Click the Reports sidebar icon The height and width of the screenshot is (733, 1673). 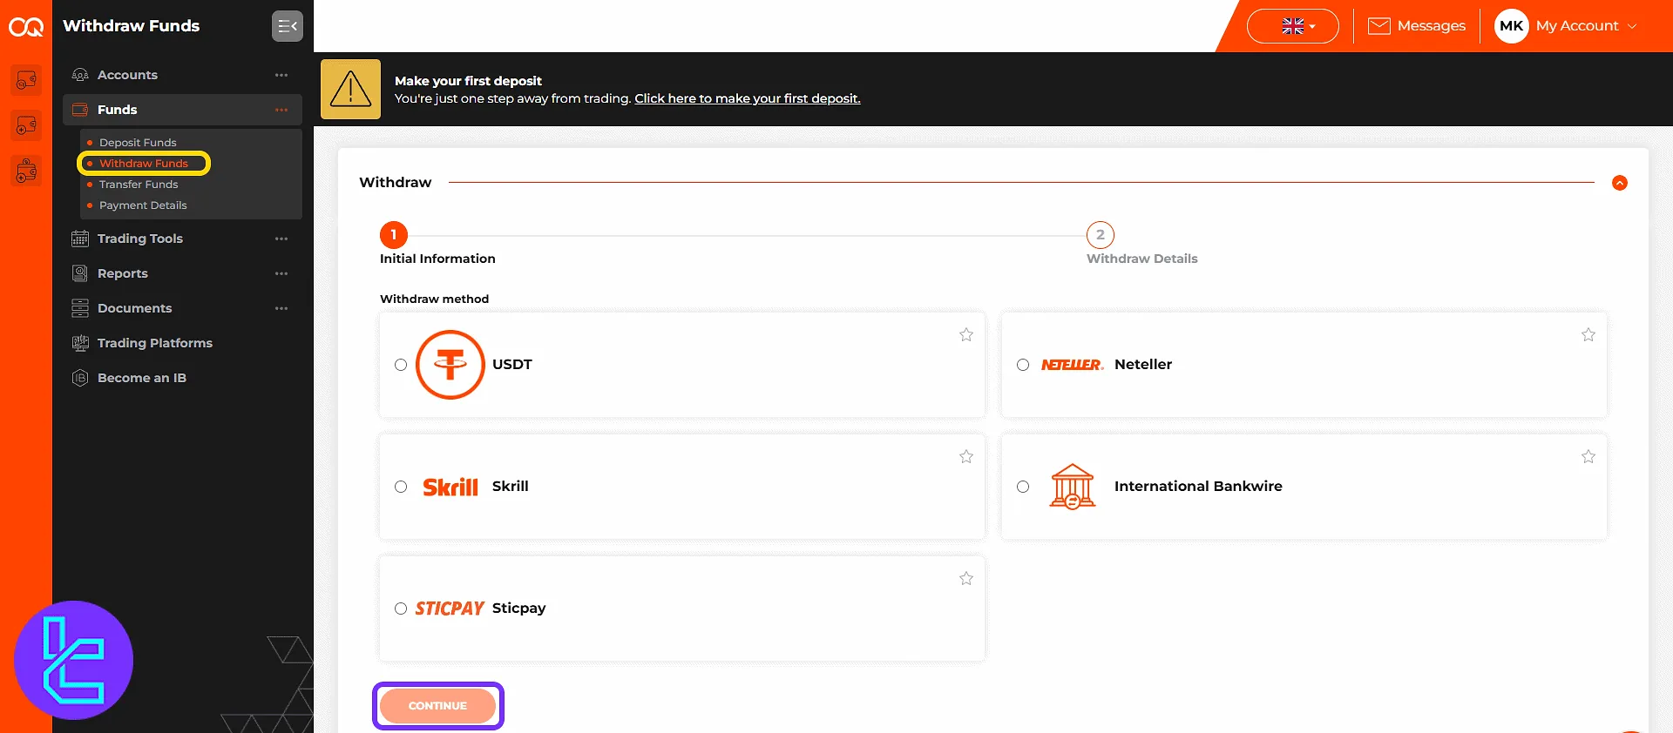(80, 273)
